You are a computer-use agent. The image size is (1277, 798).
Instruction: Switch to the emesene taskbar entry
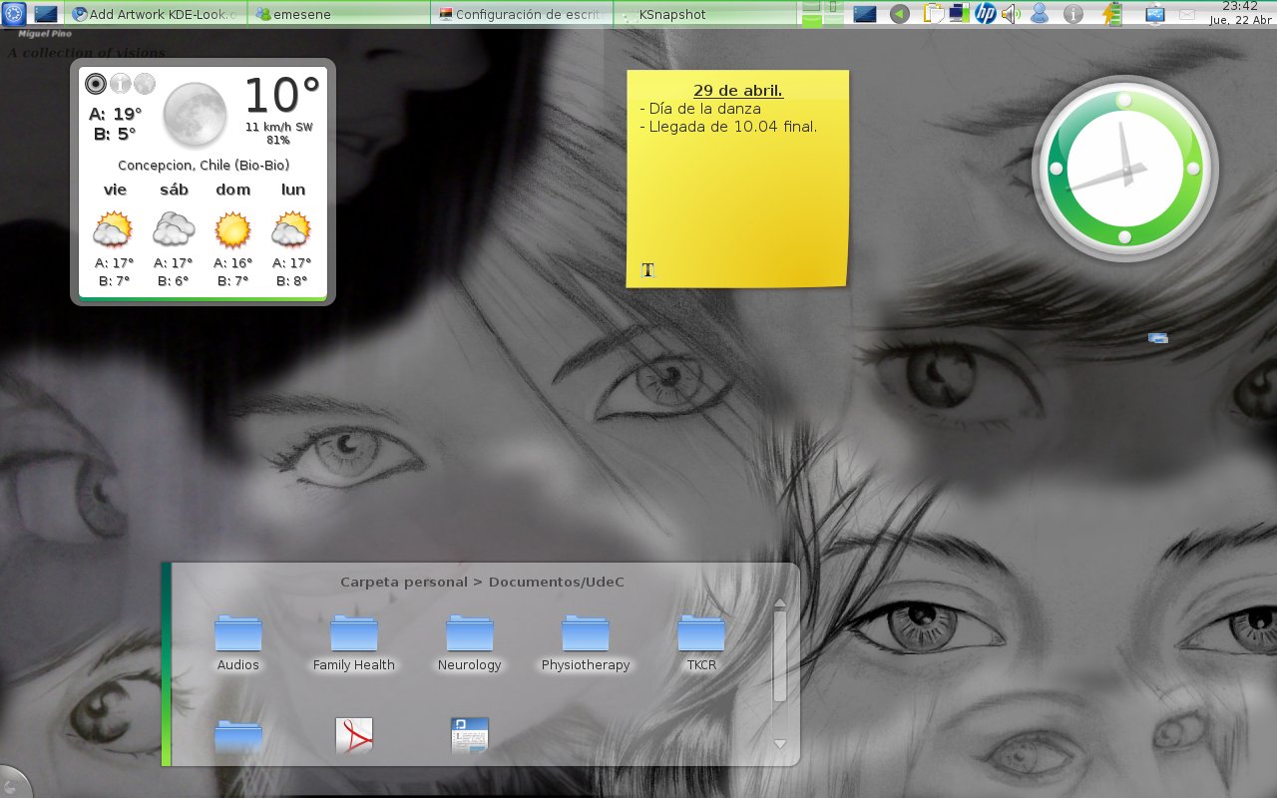pos(337,14)
